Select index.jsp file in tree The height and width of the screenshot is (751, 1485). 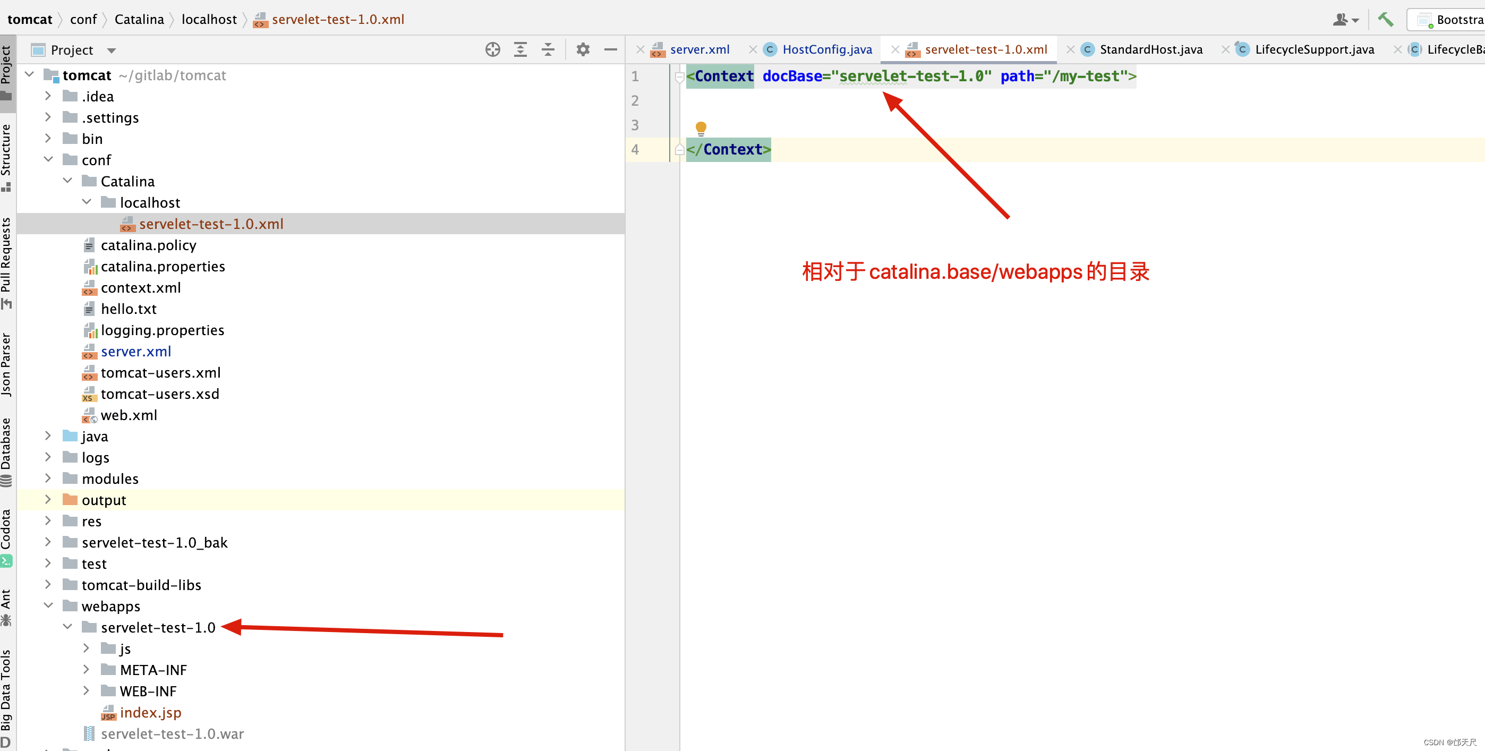150,712
